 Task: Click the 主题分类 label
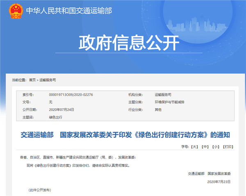point(136,102)
